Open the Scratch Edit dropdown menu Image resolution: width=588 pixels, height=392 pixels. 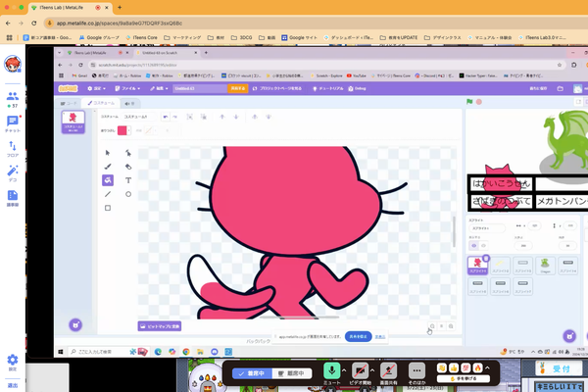pos(159,88)
